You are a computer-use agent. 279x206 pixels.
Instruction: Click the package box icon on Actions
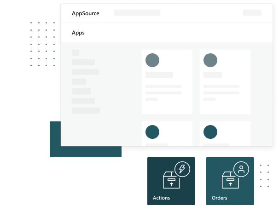[171, 180]
